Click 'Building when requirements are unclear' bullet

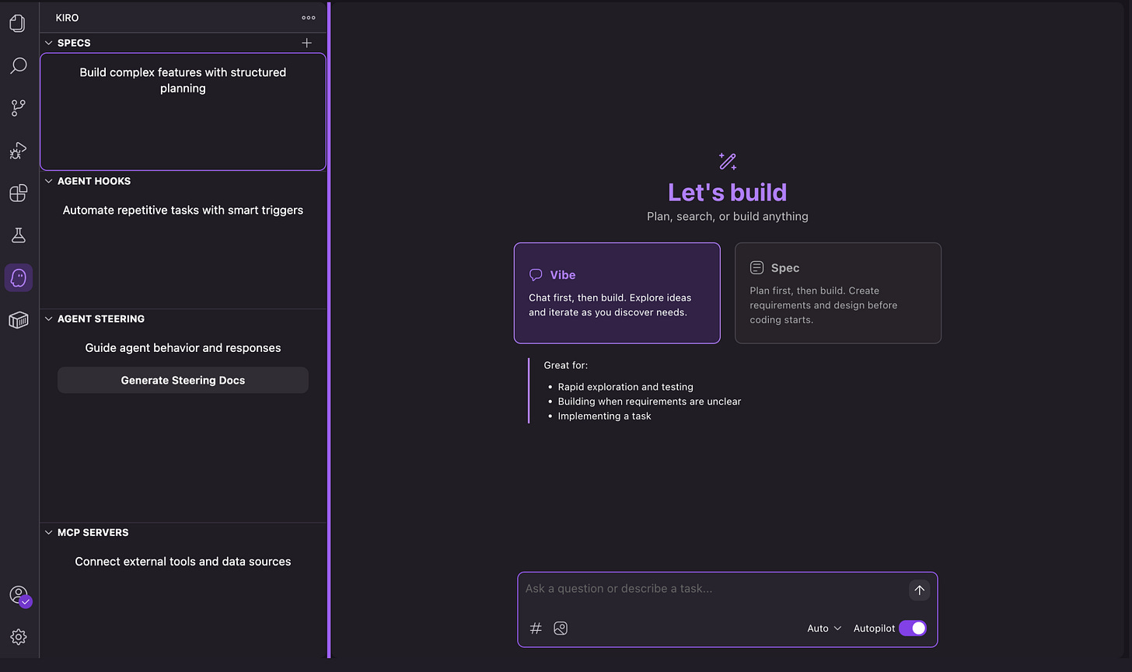[649, 402]
